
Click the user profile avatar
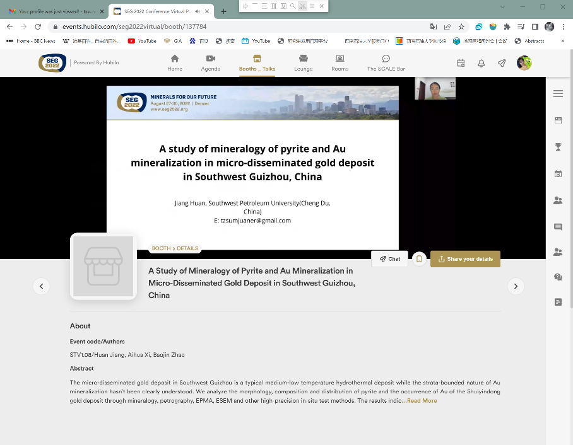click(x=524, y=63)
